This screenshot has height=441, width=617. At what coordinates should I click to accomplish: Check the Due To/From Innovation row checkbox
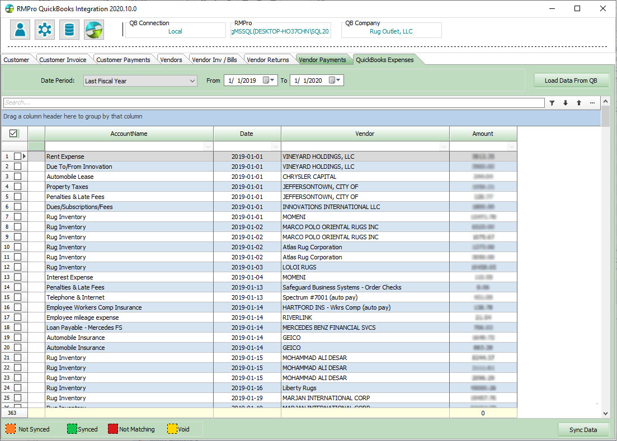tap(18, 166)
